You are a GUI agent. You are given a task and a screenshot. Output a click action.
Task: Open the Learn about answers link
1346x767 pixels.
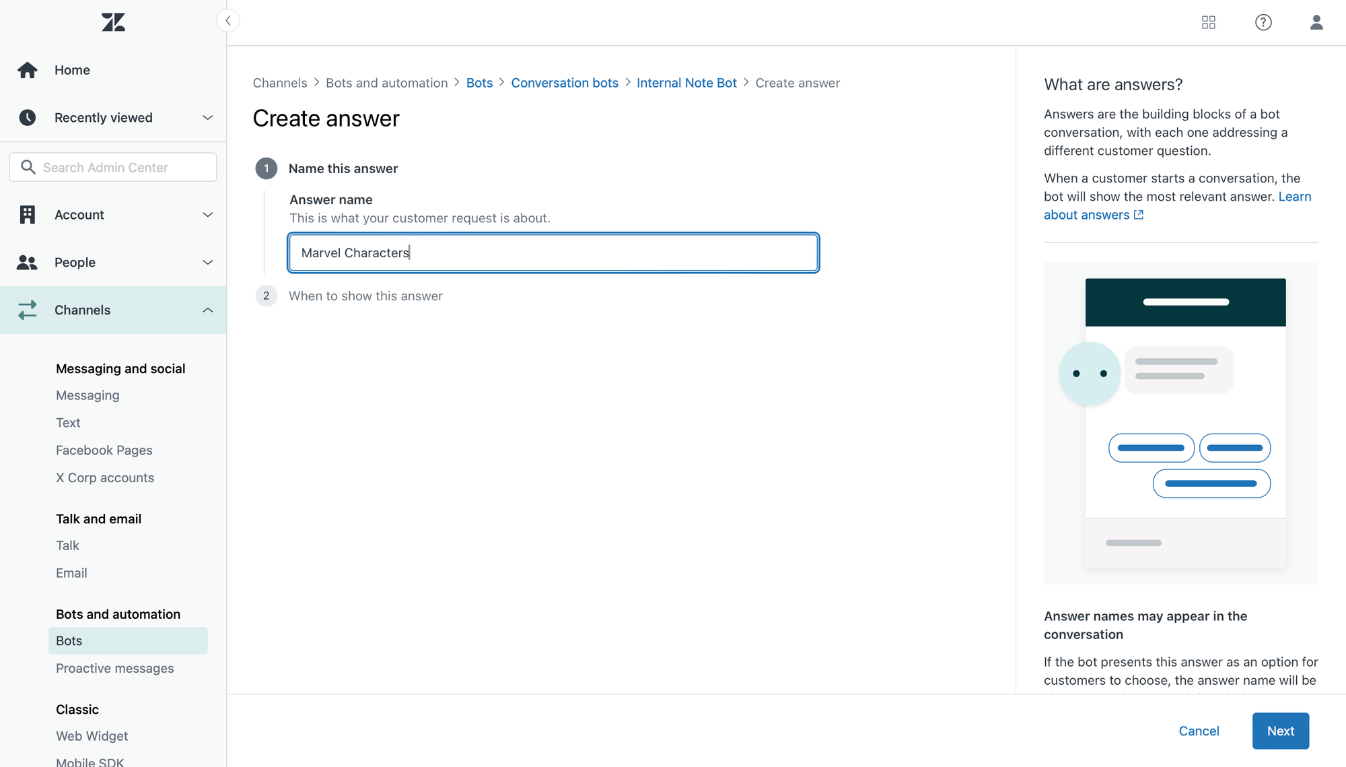pyautogui.click(x=1086, y=215)
